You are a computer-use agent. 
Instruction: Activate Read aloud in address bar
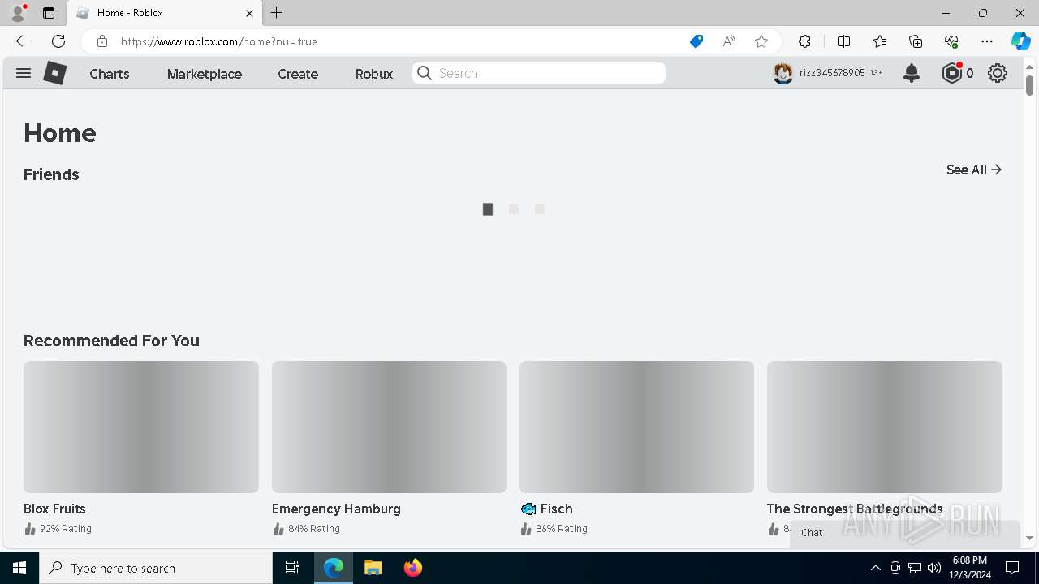729,41
